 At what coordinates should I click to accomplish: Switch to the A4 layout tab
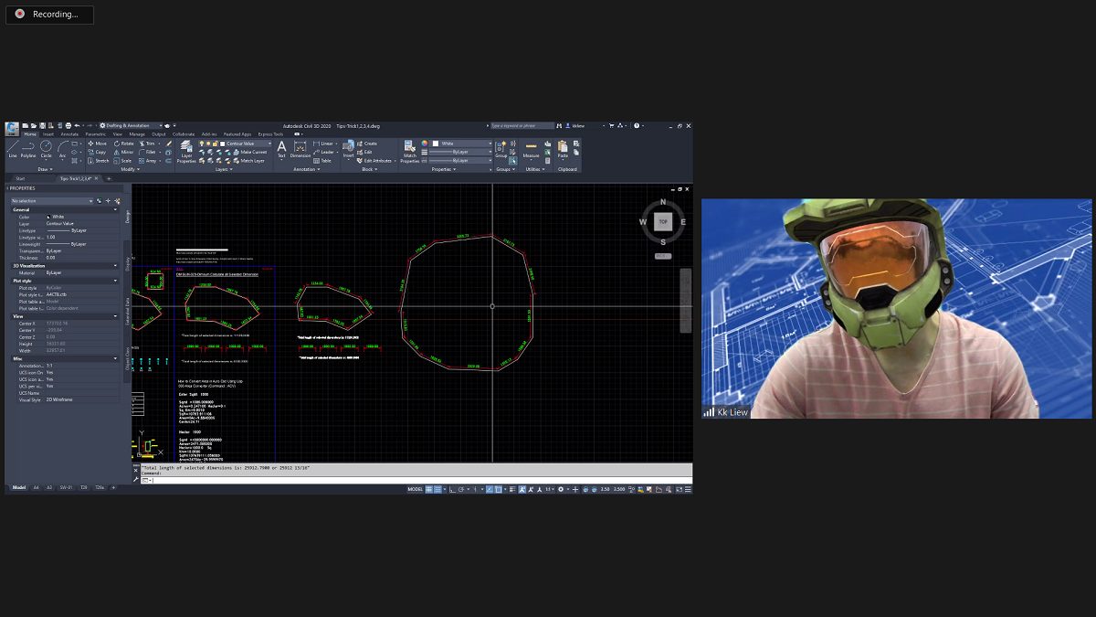pos(37,488)
